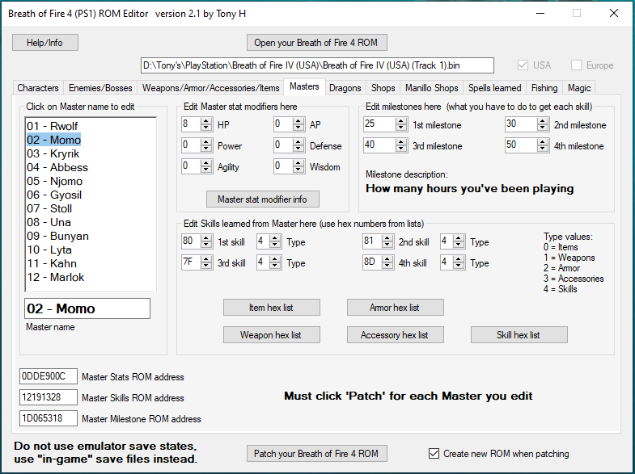The image size is (635, 474).
Task: Open the Accessory hex list
Action: [x=396, y=335]
